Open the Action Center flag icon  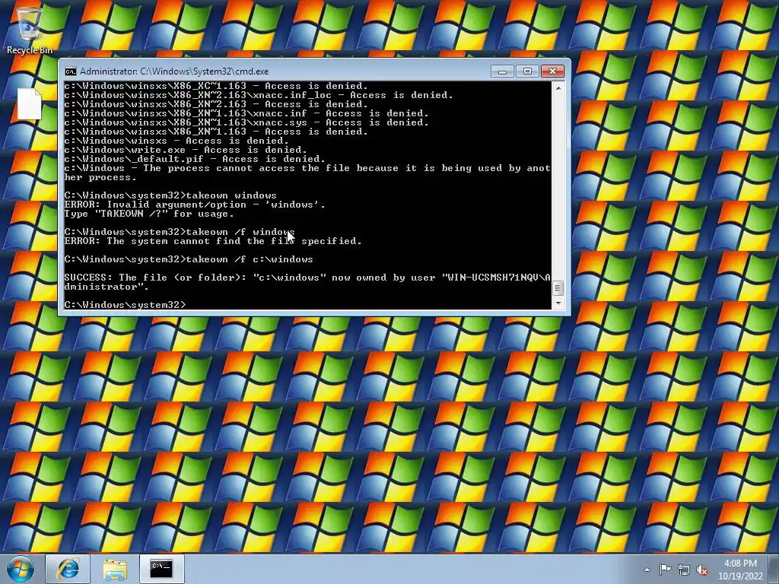665,570
